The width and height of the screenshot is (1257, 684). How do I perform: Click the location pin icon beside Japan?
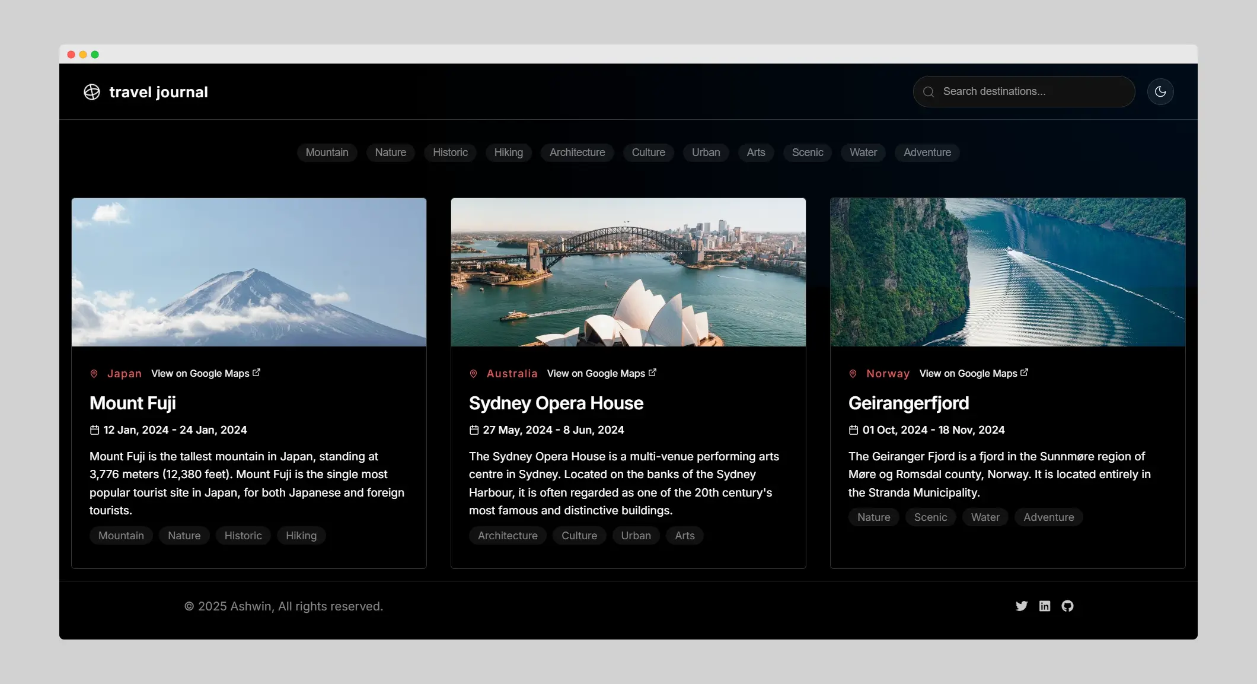point(94,374)
